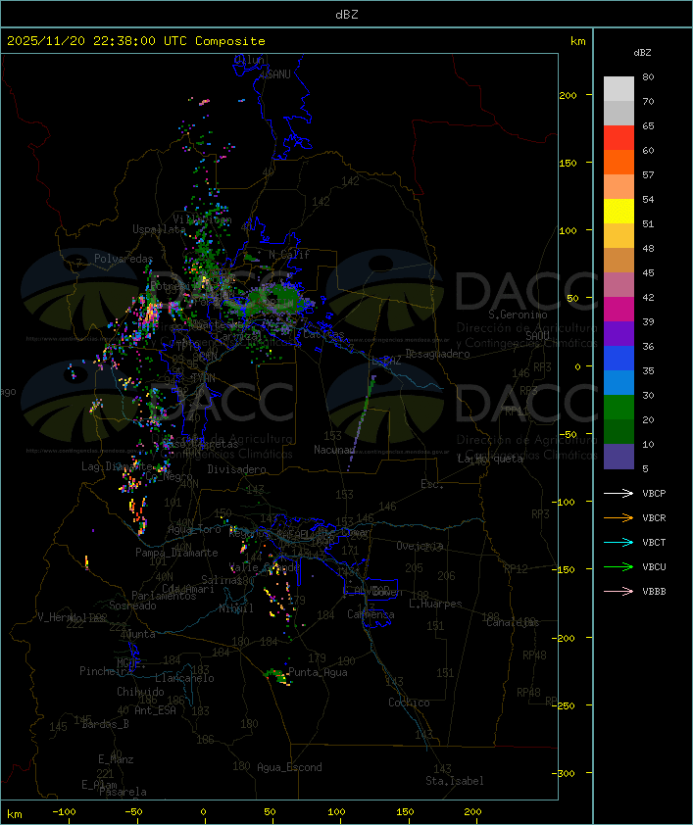Screen dimensions: 693x825
Task: Click the '65' value on the color scale
Action: tap(648, 126)
